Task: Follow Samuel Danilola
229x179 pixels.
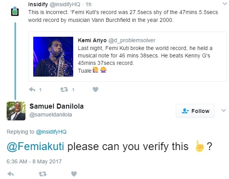Action: click(195, 111)
